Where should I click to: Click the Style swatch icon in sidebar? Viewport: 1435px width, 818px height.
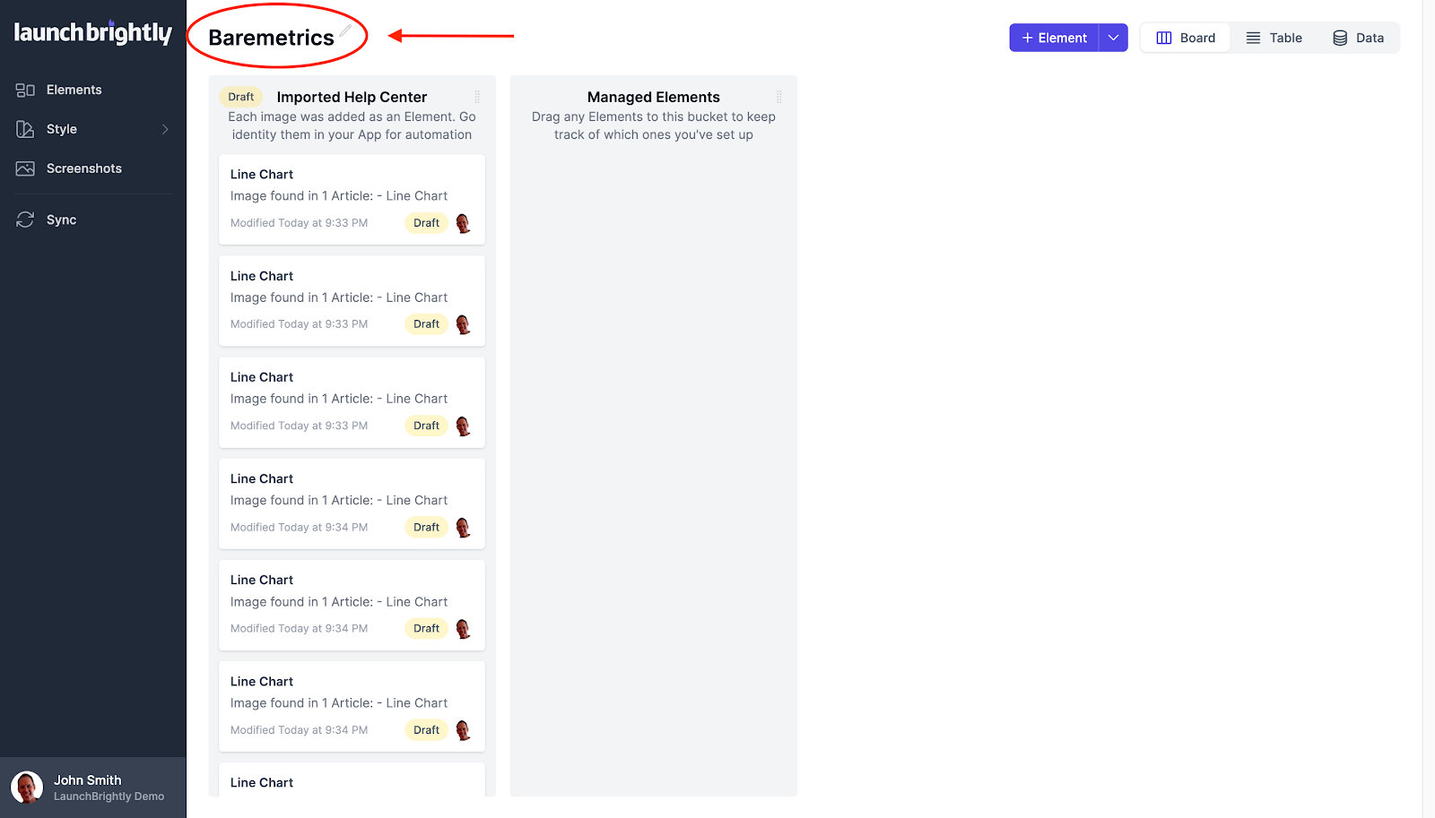coord(25,130)
